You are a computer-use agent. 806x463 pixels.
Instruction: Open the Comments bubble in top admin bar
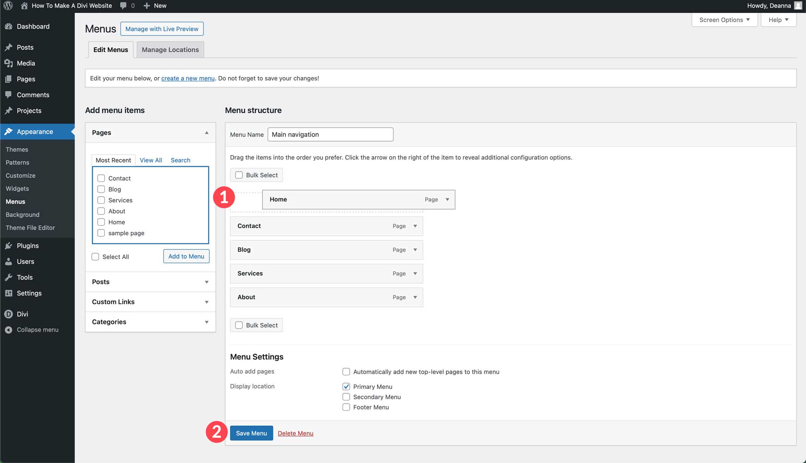coord(123,6)
